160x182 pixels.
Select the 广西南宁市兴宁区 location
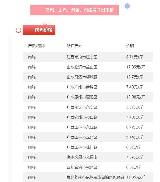click(x=82, y=107)
